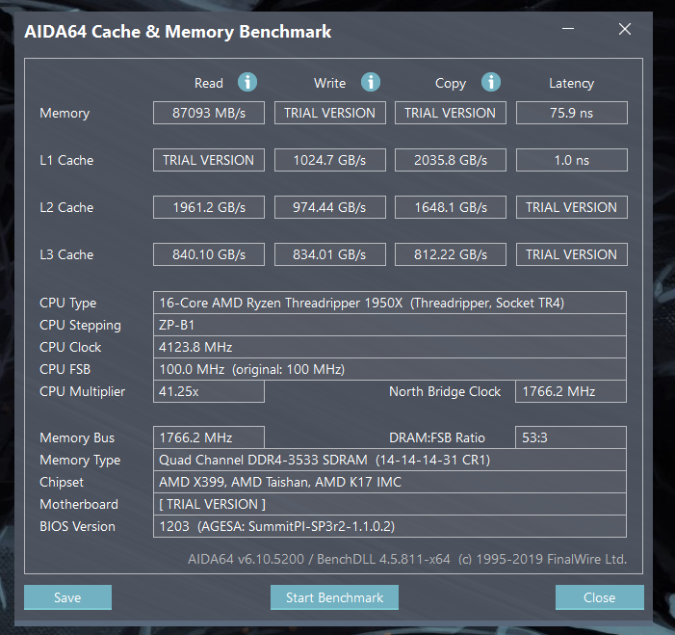The width and height of the screenshot is (675, 635).
Task: Click the Memory Bus 1766.2 MHz field
Action: (x=209, y=437)
